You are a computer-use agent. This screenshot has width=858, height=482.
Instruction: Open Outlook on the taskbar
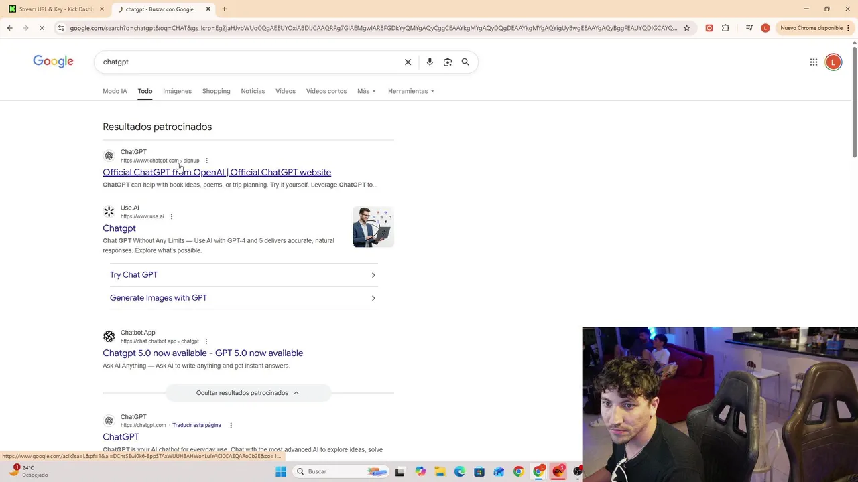499,472
